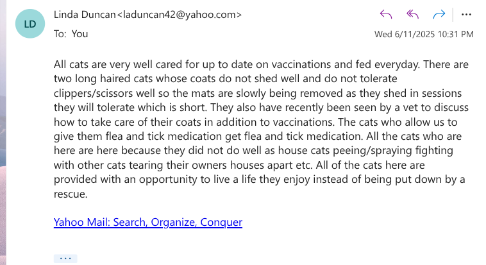Image resolution: width=486 pixels, height=265 pixels.
Task: Click the desktop wallpaper strip at the window edge
Action: click(x=3, y=132)
